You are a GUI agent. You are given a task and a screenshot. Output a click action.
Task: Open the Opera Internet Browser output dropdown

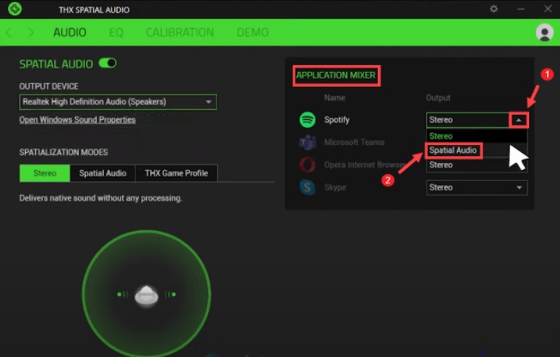(477, 165)
